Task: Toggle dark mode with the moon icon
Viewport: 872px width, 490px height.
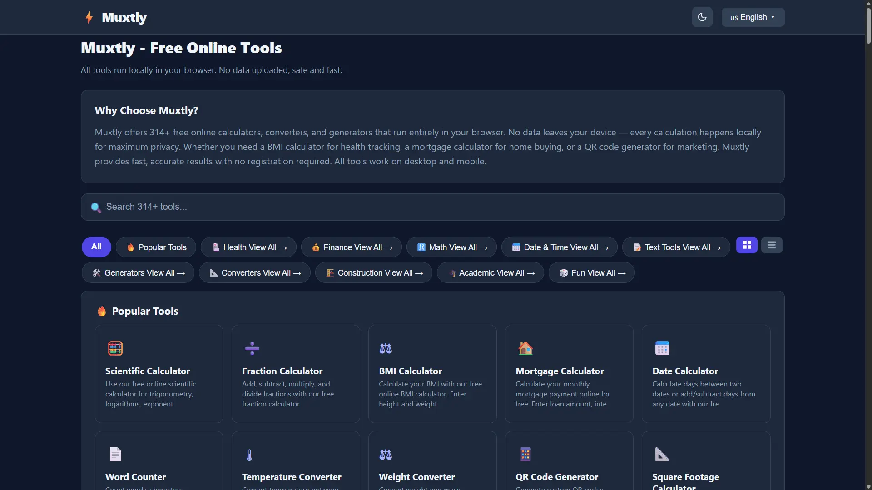Action: (702, 17)
